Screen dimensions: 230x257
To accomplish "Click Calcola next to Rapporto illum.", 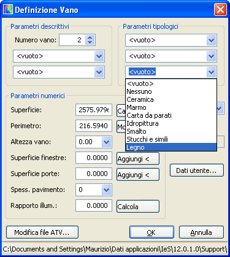I will coord(138,207).
